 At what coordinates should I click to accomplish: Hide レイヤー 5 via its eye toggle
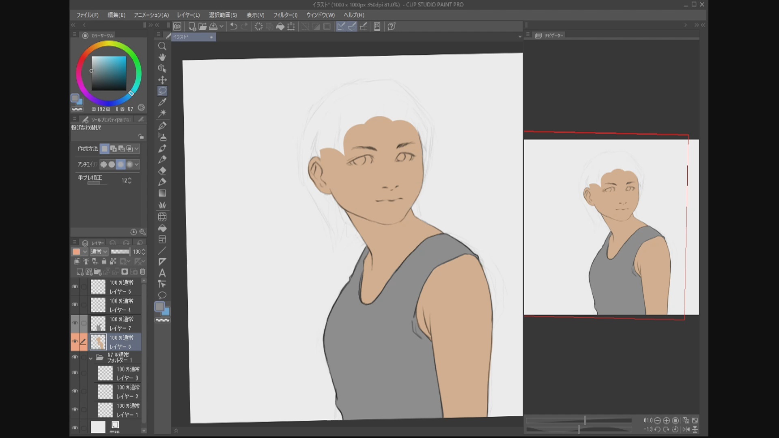[x=75, y=287]
